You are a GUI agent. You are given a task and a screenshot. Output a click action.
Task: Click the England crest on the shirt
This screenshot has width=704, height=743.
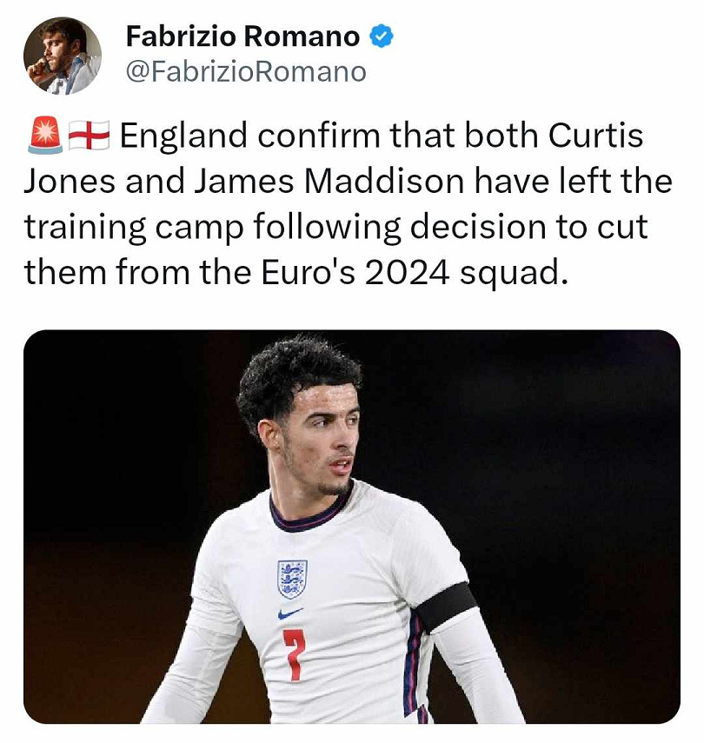pos(292,579)
